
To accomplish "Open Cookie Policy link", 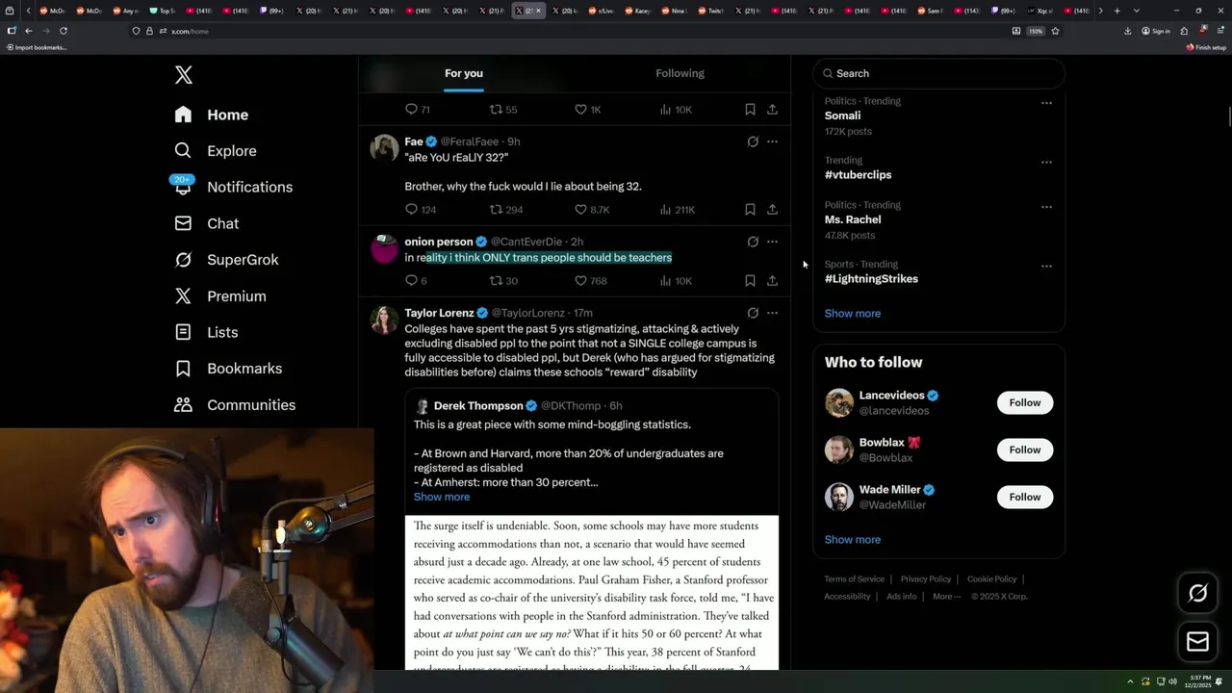I will tap(991, 579).
